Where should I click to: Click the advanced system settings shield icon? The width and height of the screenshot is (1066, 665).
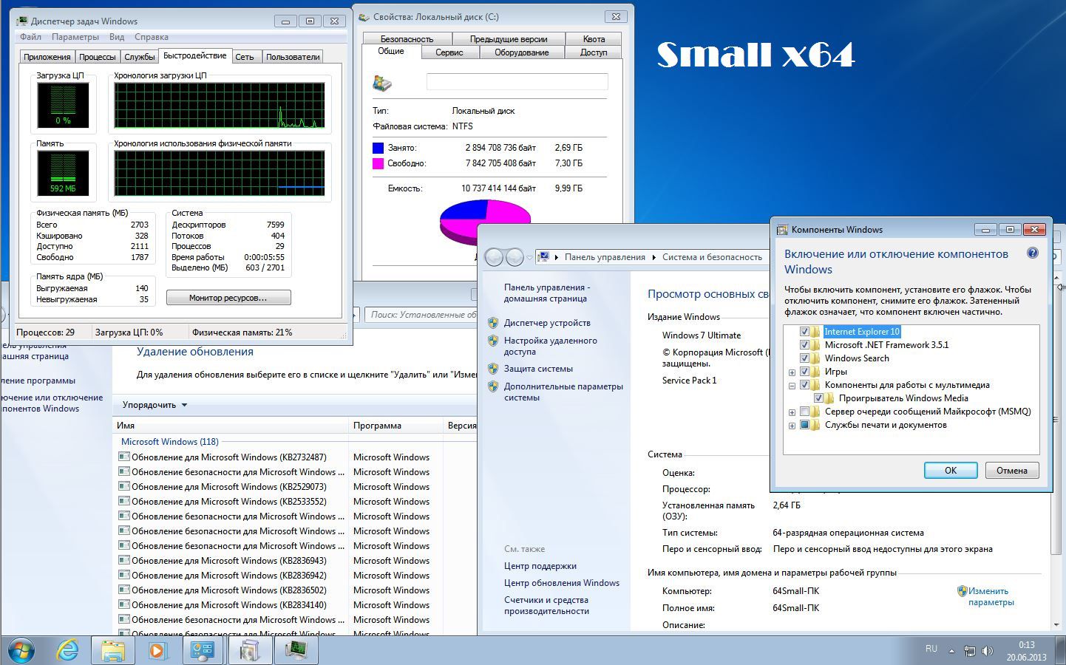point(493,386)
